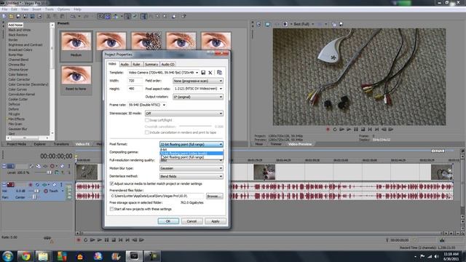The width and height of the screenshot is (466, 262).
Task: Click the Track FX icon on video track
Action: click(45, 166)
